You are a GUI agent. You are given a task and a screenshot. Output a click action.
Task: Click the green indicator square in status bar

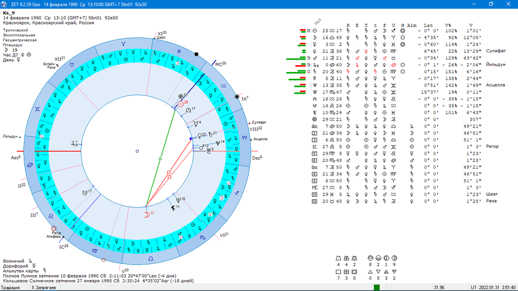tap(376, 287)
